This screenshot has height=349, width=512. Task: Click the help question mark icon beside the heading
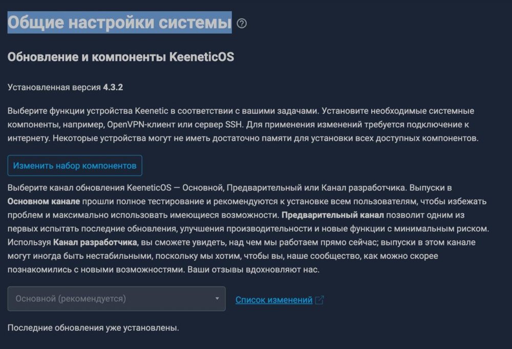pyautogui.click(x=242, y=24)
